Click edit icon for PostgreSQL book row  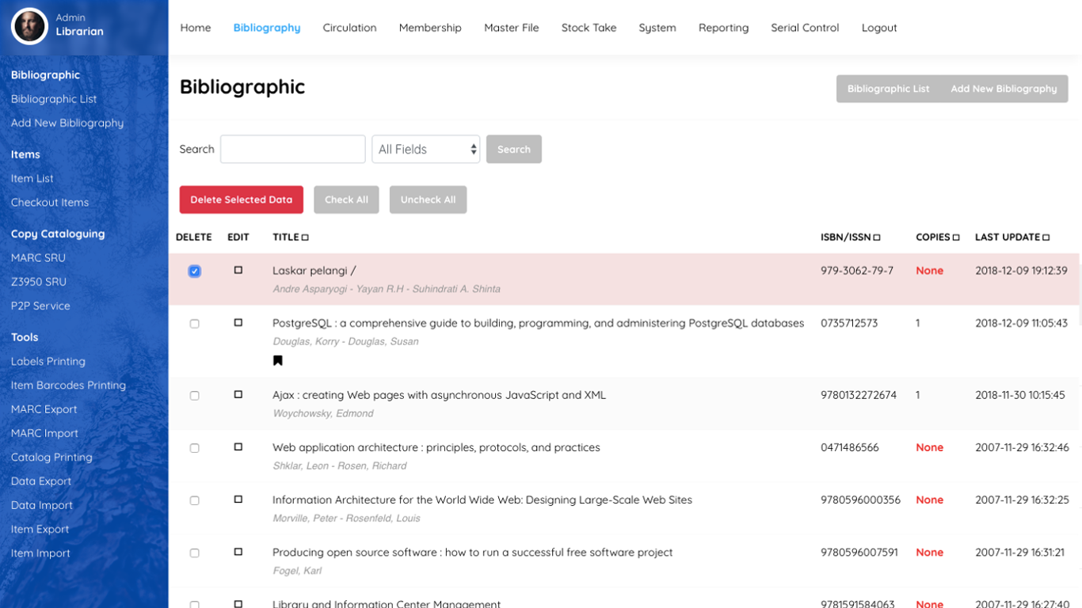(x=238, y=323)
